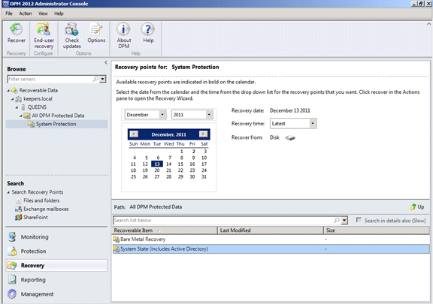Click the Exchange mailboxes icon

(x=19, y=209)
